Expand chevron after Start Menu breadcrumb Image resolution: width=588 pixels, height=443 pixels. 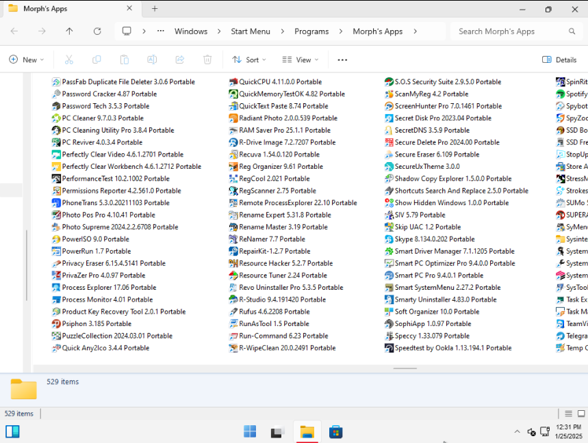tap(283, 31)
